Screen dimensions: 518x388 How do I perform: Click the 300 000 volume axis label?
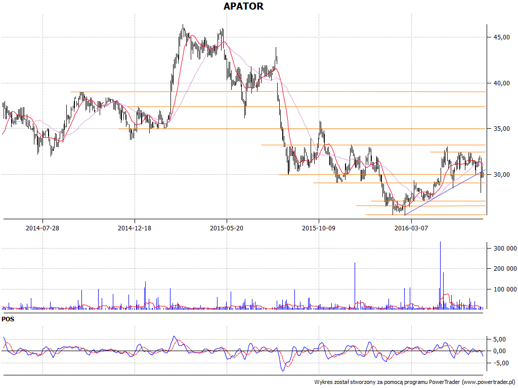(505, 249)
